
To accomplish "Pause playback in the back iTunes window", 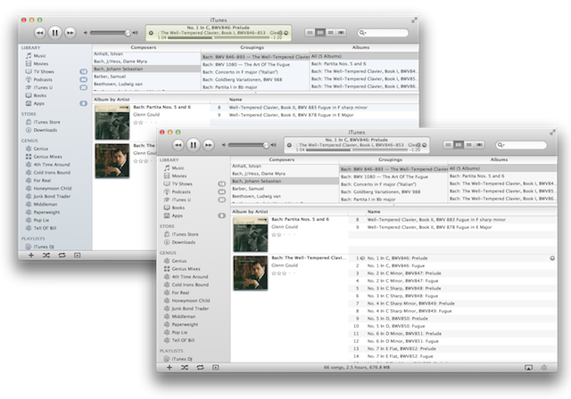I will point(54,33).
